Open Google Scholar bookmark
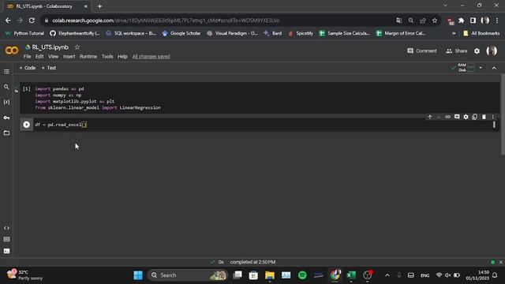 point(181,33)
